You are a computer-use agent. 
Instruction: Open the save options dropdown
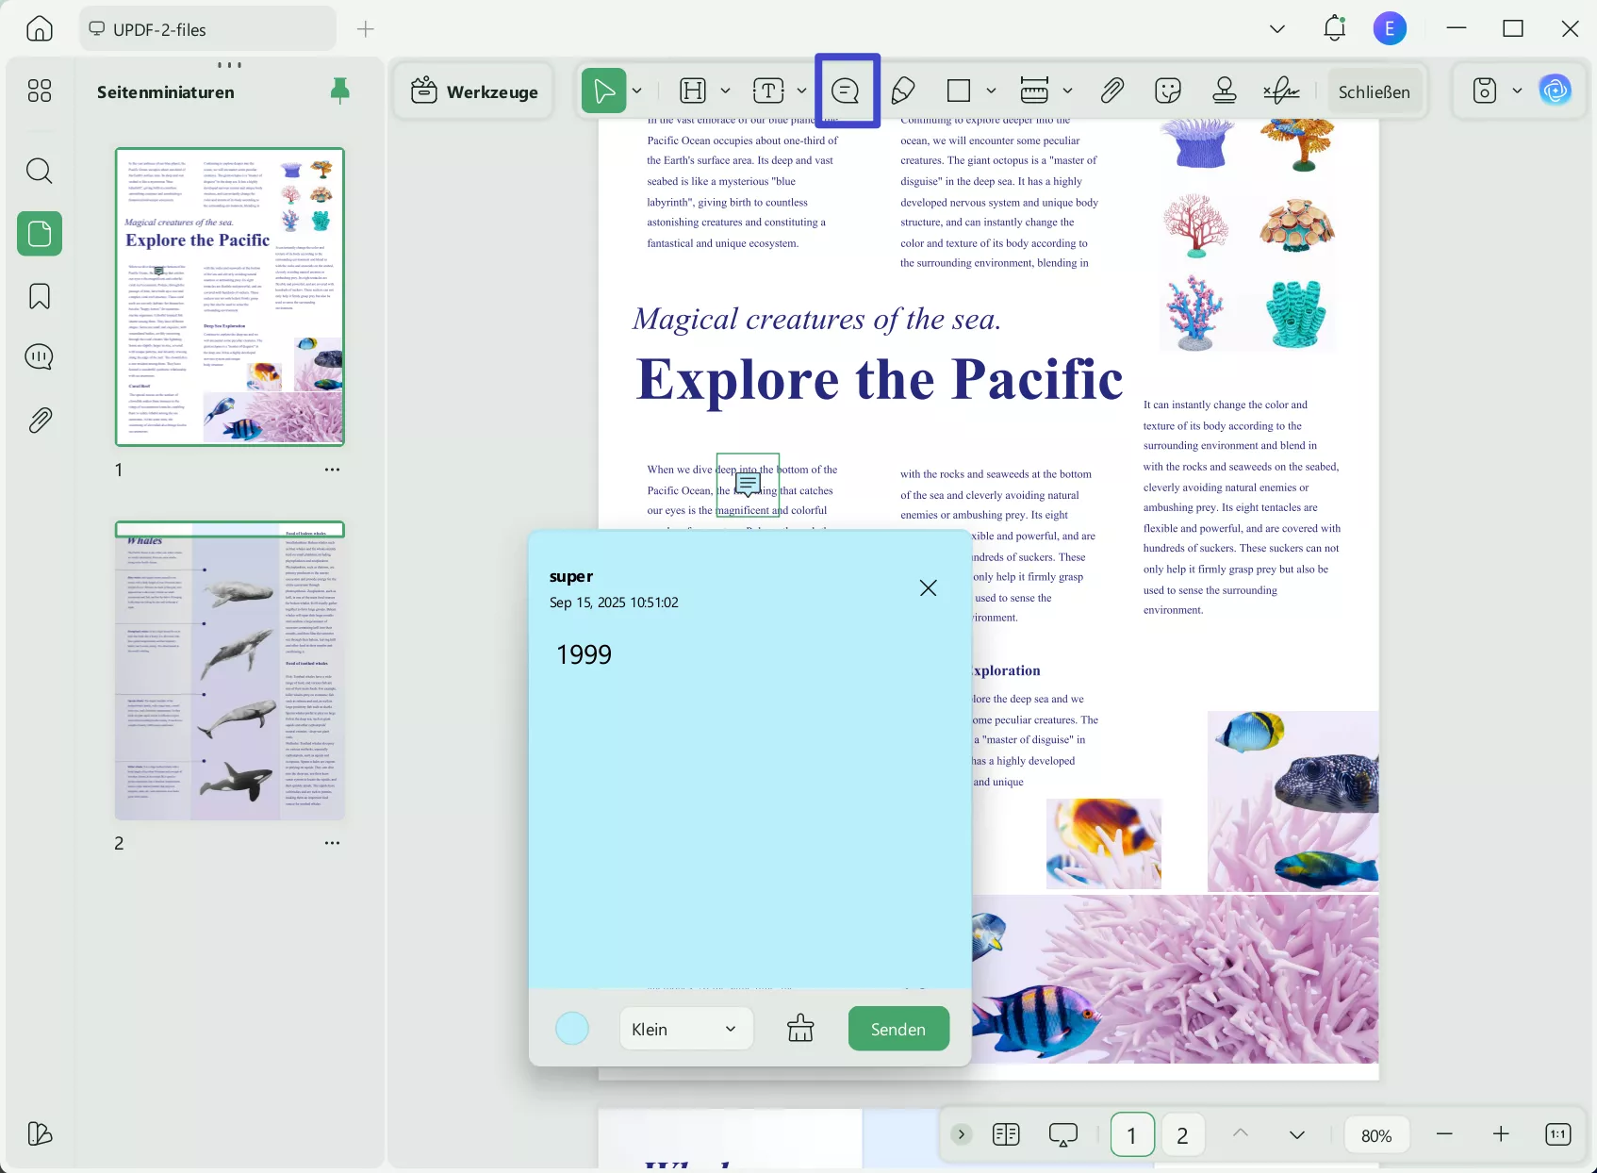coord(1517,91)
